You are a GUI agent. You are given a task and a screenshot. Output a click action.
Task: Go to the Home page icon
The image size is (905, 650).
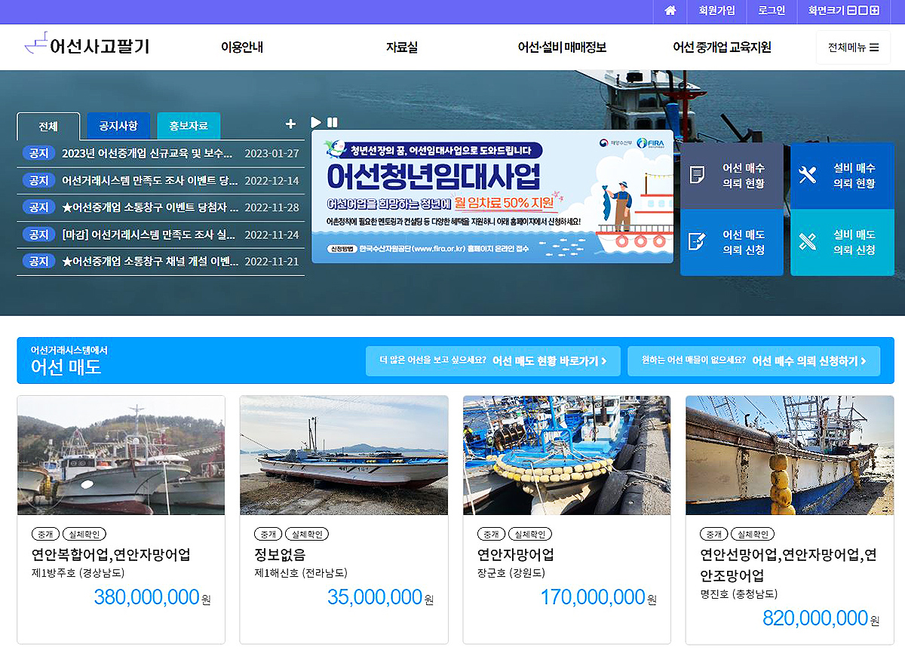[x=670, y=11]
